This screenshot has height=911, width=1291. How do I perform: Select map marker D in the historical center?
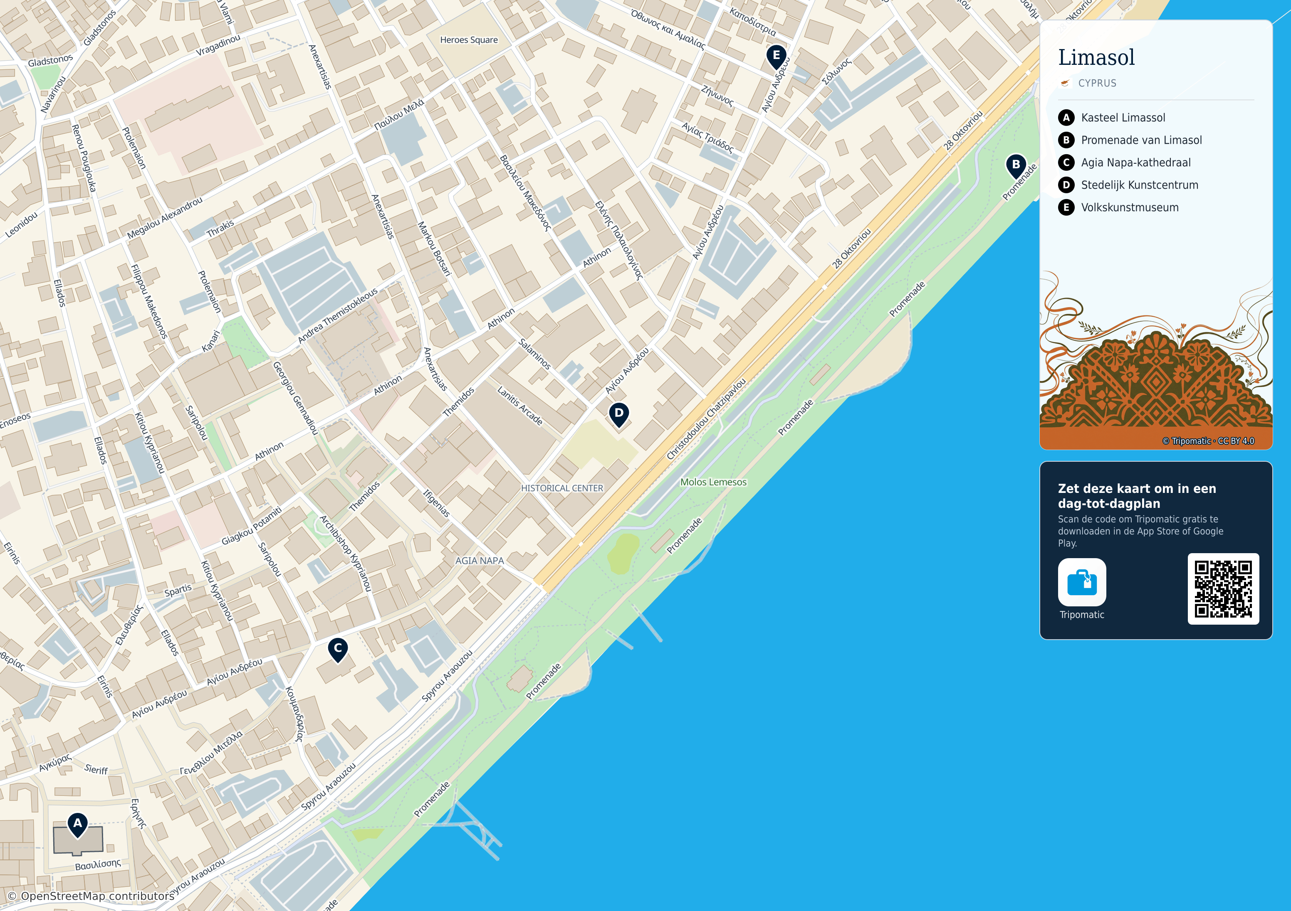tap(619, 414)
